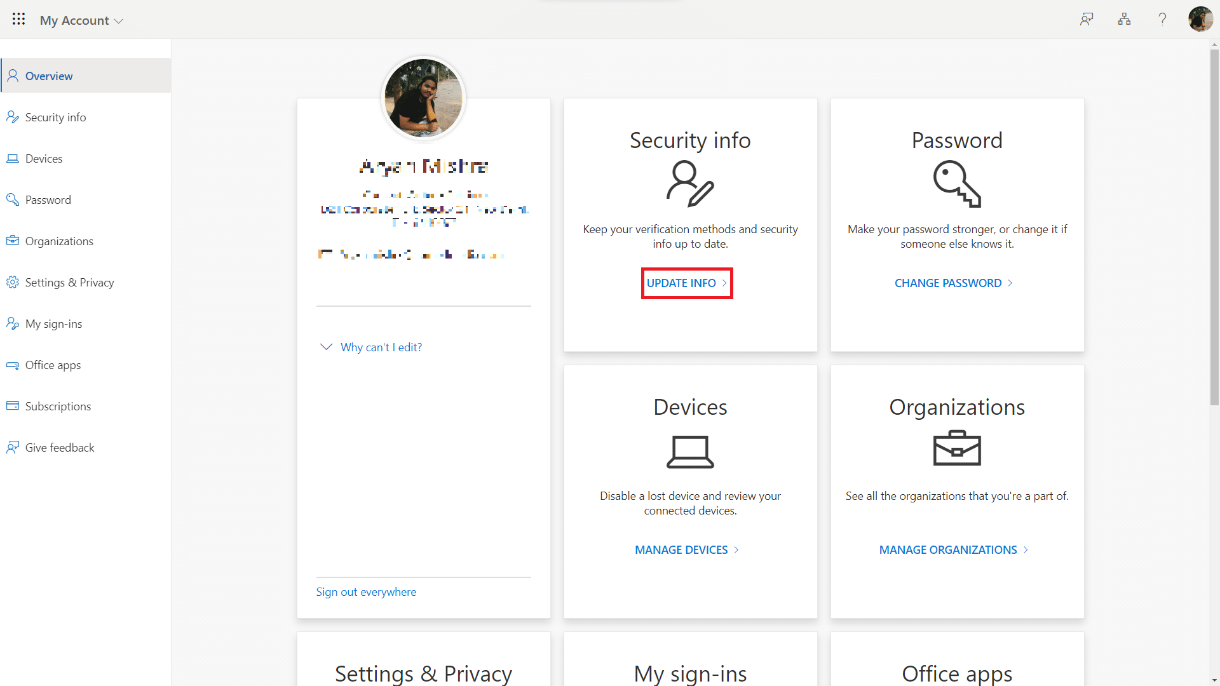The height and width of the screenshot is (686, 1220).
Task: Click the feedback/person icon in top bar
Action: point(1086,19)
